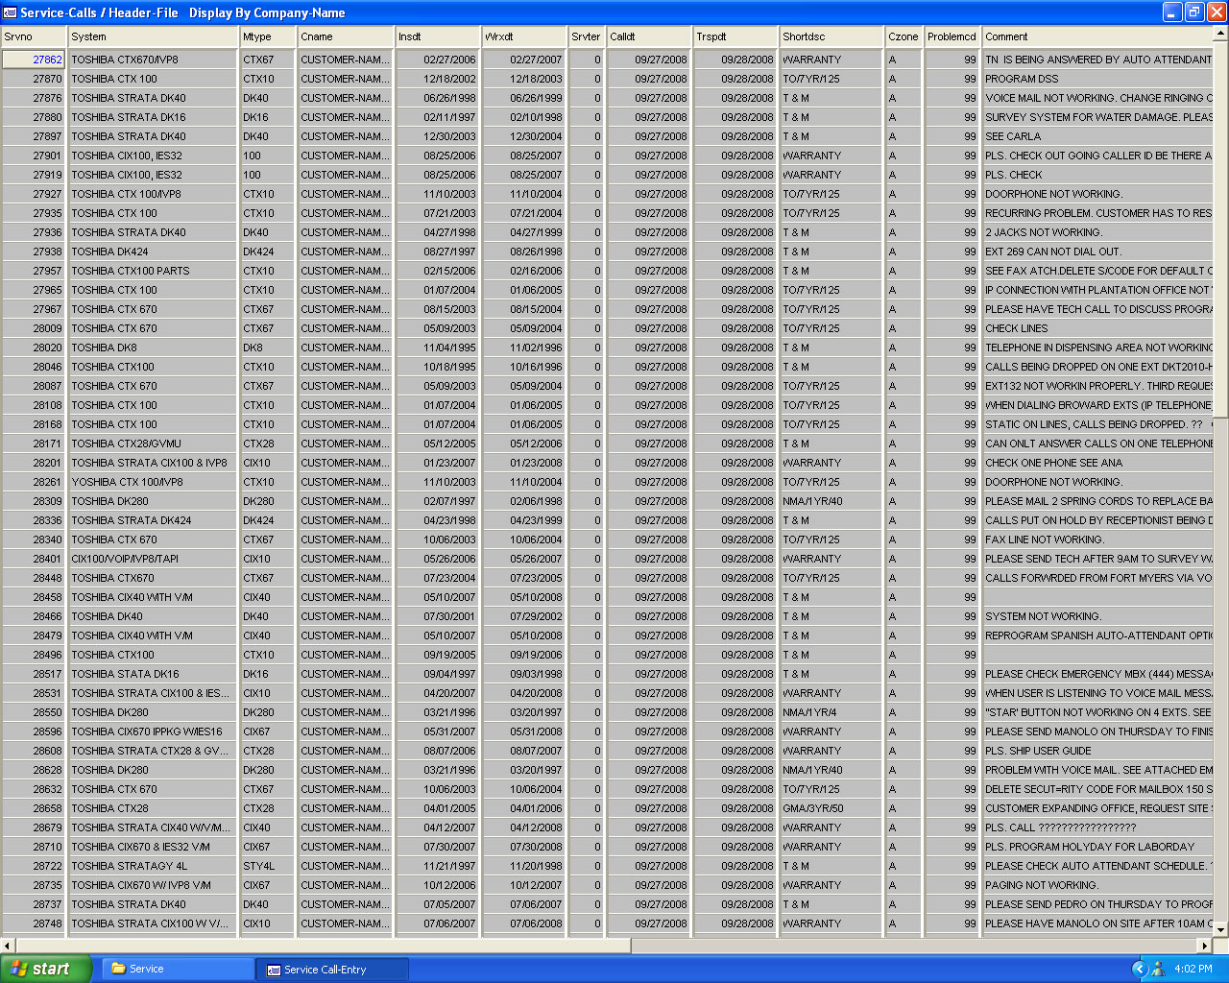1229x983 pixels.
Task: Switch to Service Call-Entry taskbar button
Action: point(332,970)
